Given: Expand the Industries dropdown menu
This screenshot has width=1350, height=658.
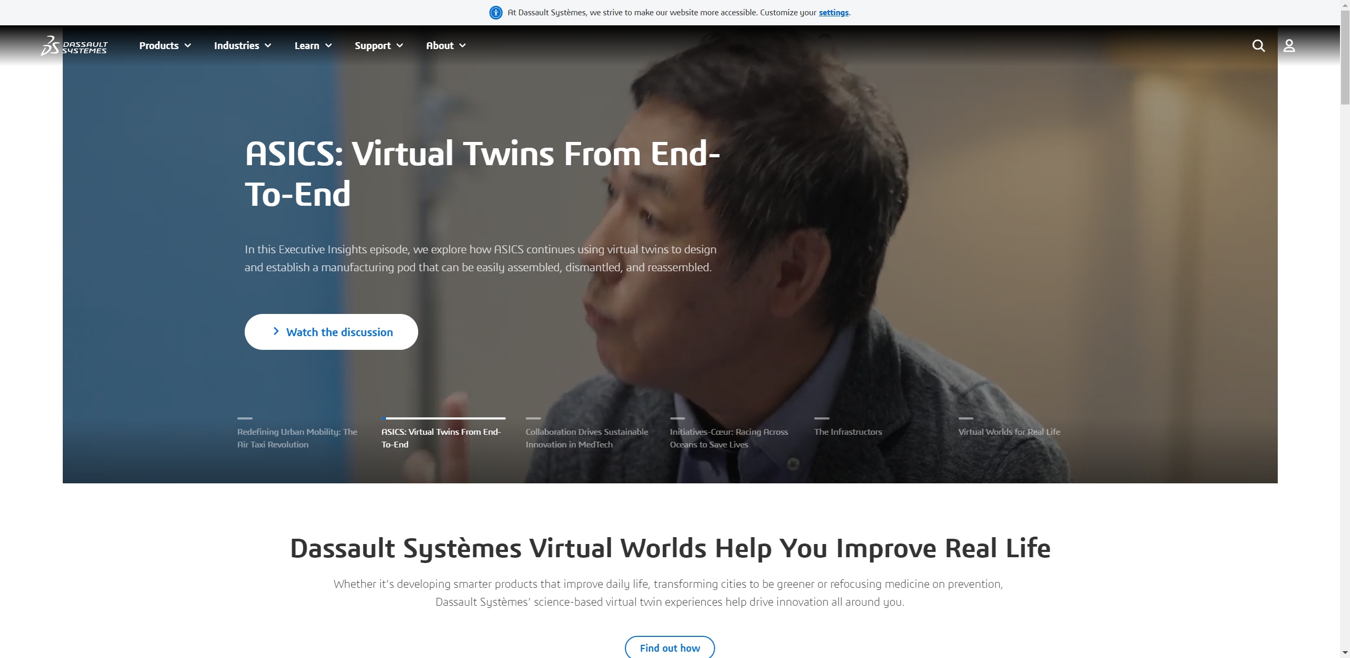Looking at the screenshot, I should (242, 46).
